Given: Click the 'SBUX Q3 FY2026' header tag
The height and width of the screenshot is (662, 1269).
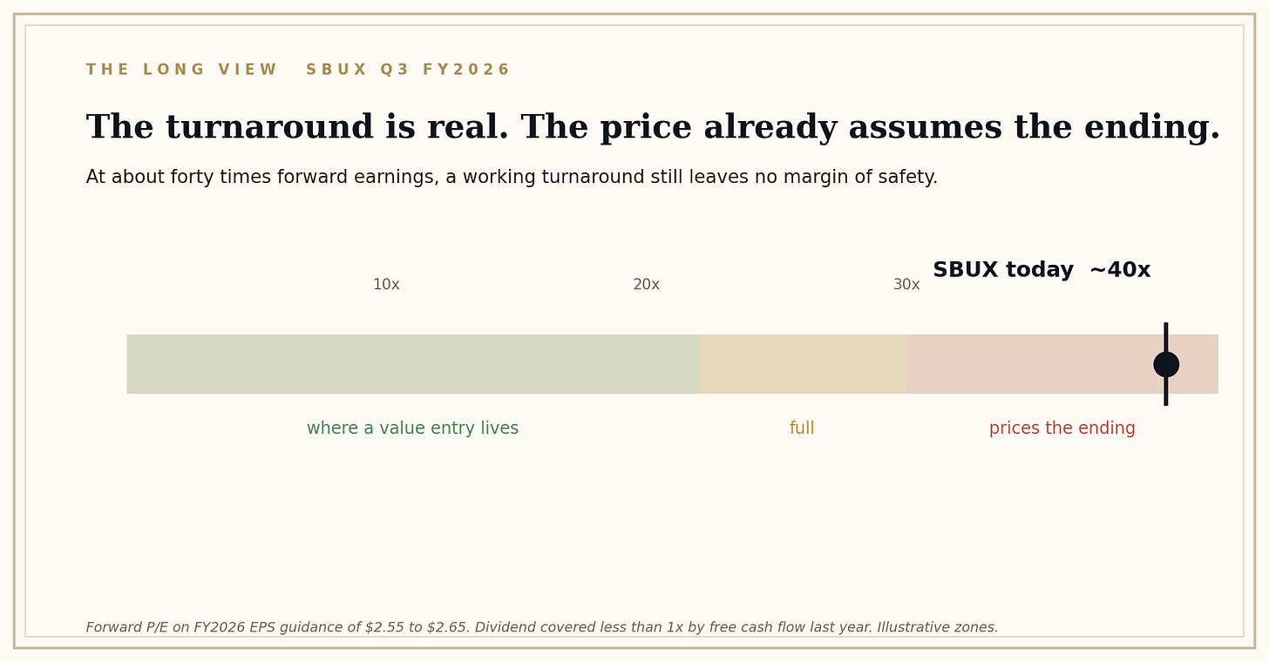Looking at the screenshot, I should click(x=407, y=70).
